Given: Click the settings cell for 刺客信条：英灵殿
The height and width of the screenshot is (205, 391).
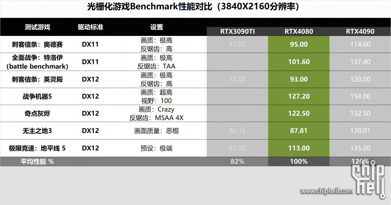Looking at the screenshot, I should [x=156, y=79].
